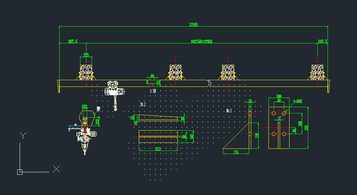357x195 pixels.
Task: Pick the lower-left bolt hole circle
Action: pyautogui.click(x=274, y=134)
